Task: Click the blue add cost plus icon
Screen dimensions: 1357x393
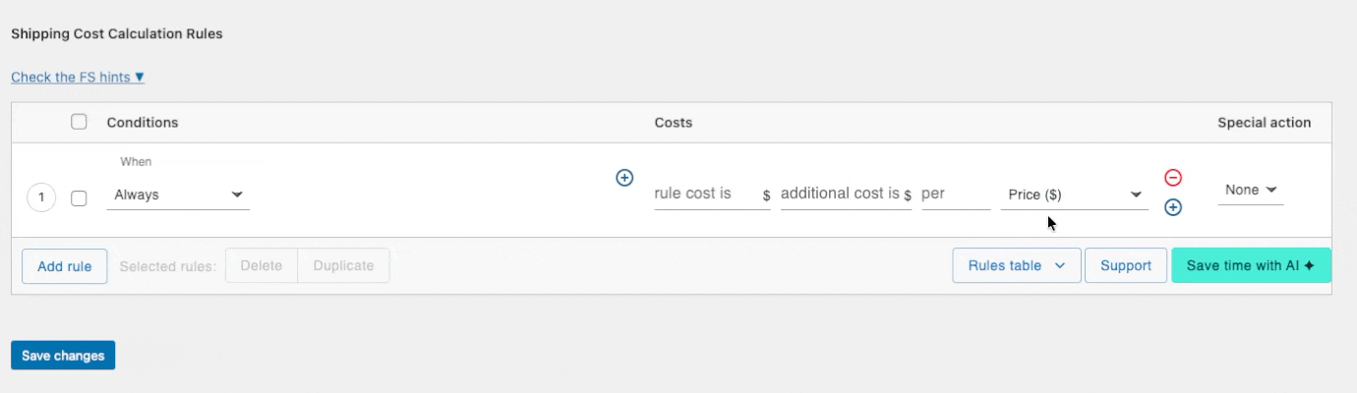Action: point(1172,207)
